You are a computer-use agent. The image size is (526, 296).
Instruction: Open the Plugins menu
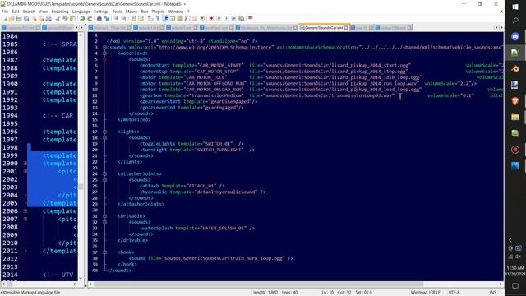coord(158,12)
